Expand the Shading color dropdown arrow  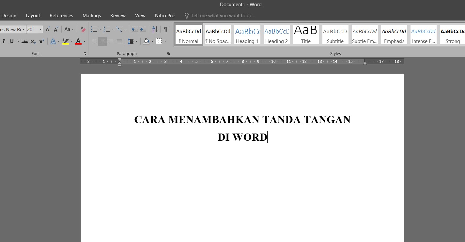point(152,41)
